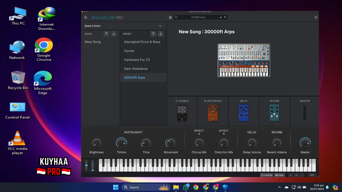Open Microsoft Edge desktop shortcut
Image resolution: width=342 pixels, height=192 pixels.
[43, 83]
